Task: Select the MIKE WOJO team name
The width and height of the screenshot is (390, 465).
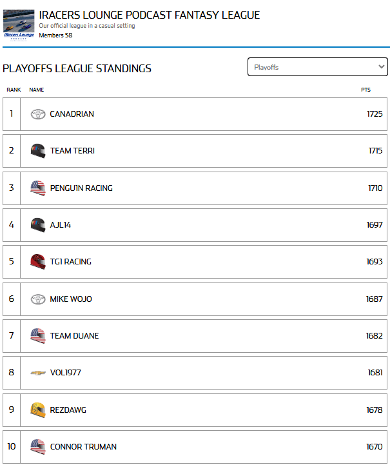Action: (x=71, y=299)
